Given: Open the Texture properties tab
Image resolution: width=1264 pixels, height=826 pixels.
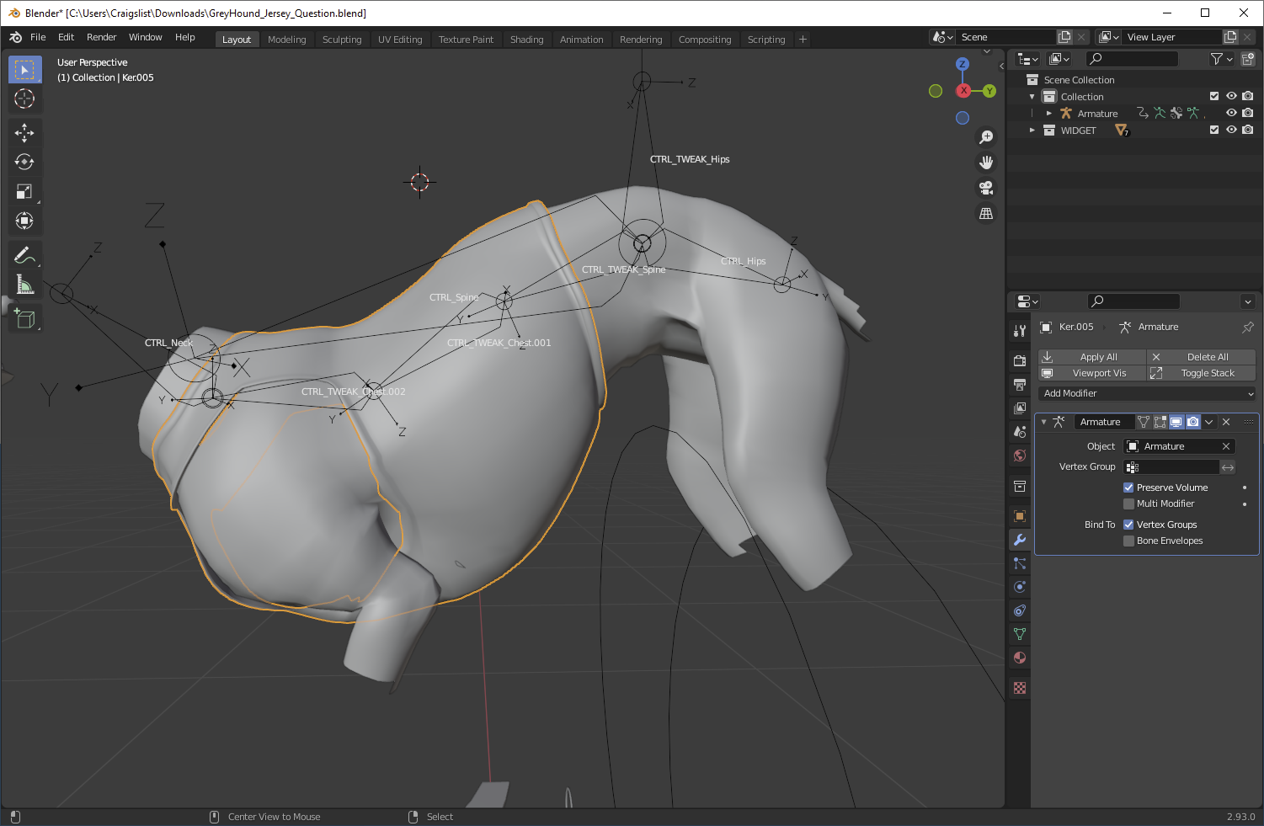Looking at the screenshot, I should click(1020, 688).
